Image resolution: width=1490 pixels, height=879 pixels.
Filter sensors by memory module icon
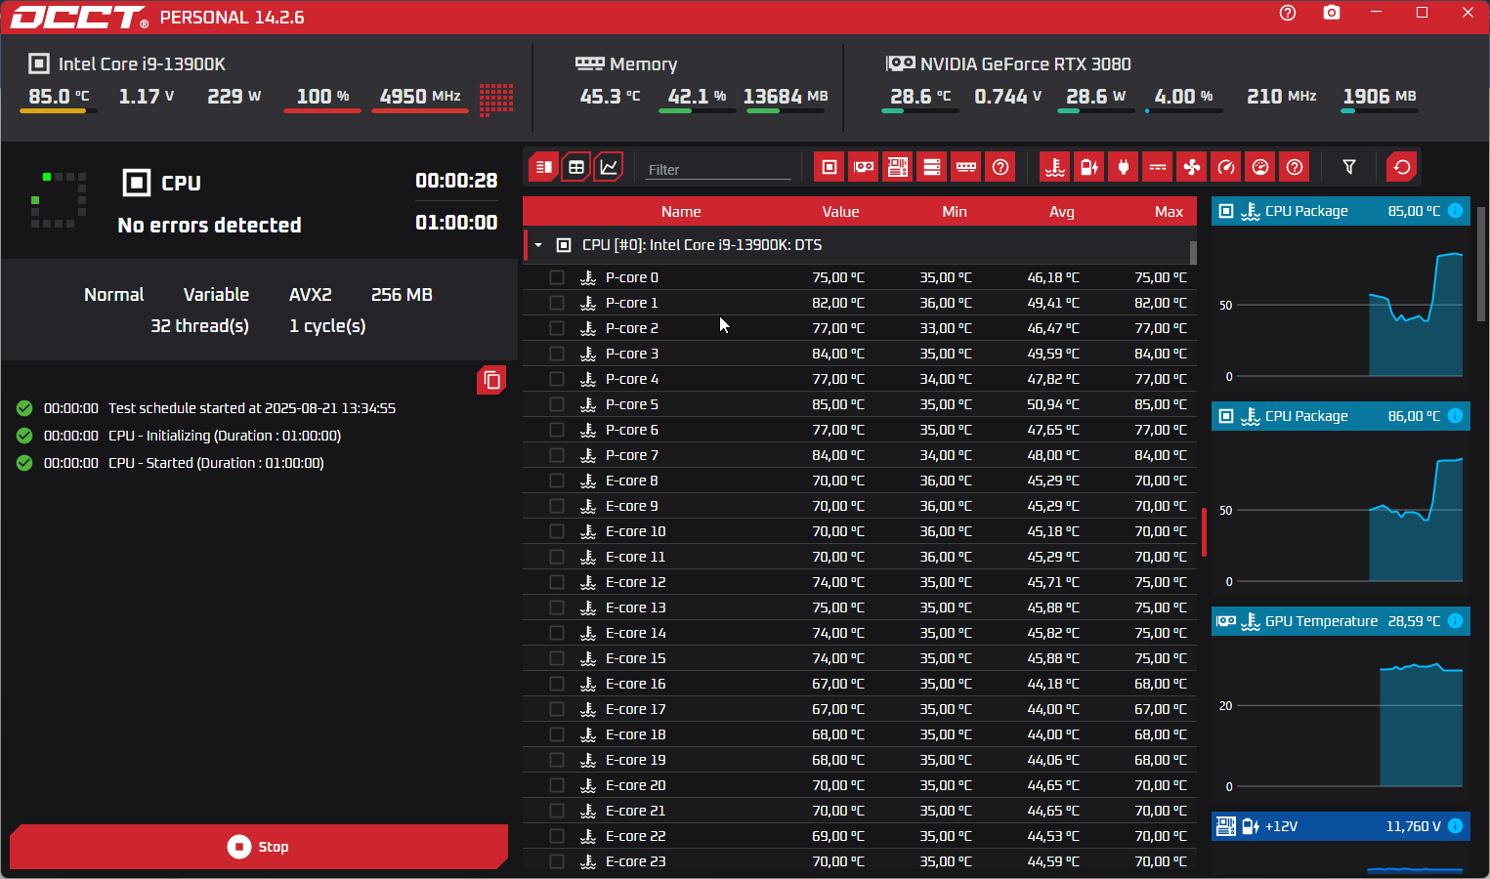tap(966, 167)
